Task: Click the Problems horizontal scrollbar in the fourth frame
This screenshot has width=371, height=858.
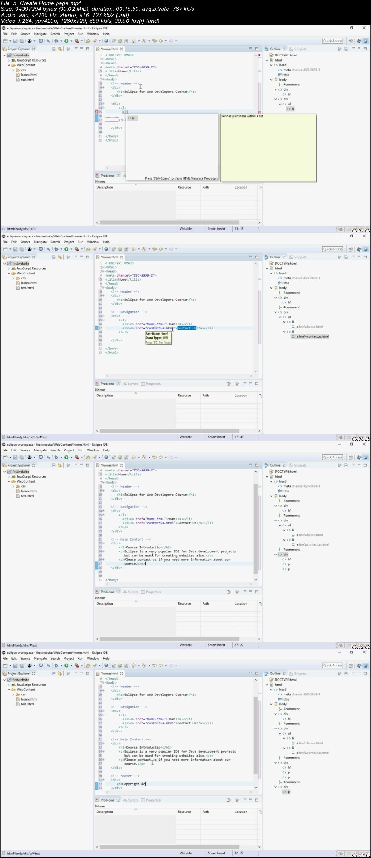Action: [x=169, y=847]
